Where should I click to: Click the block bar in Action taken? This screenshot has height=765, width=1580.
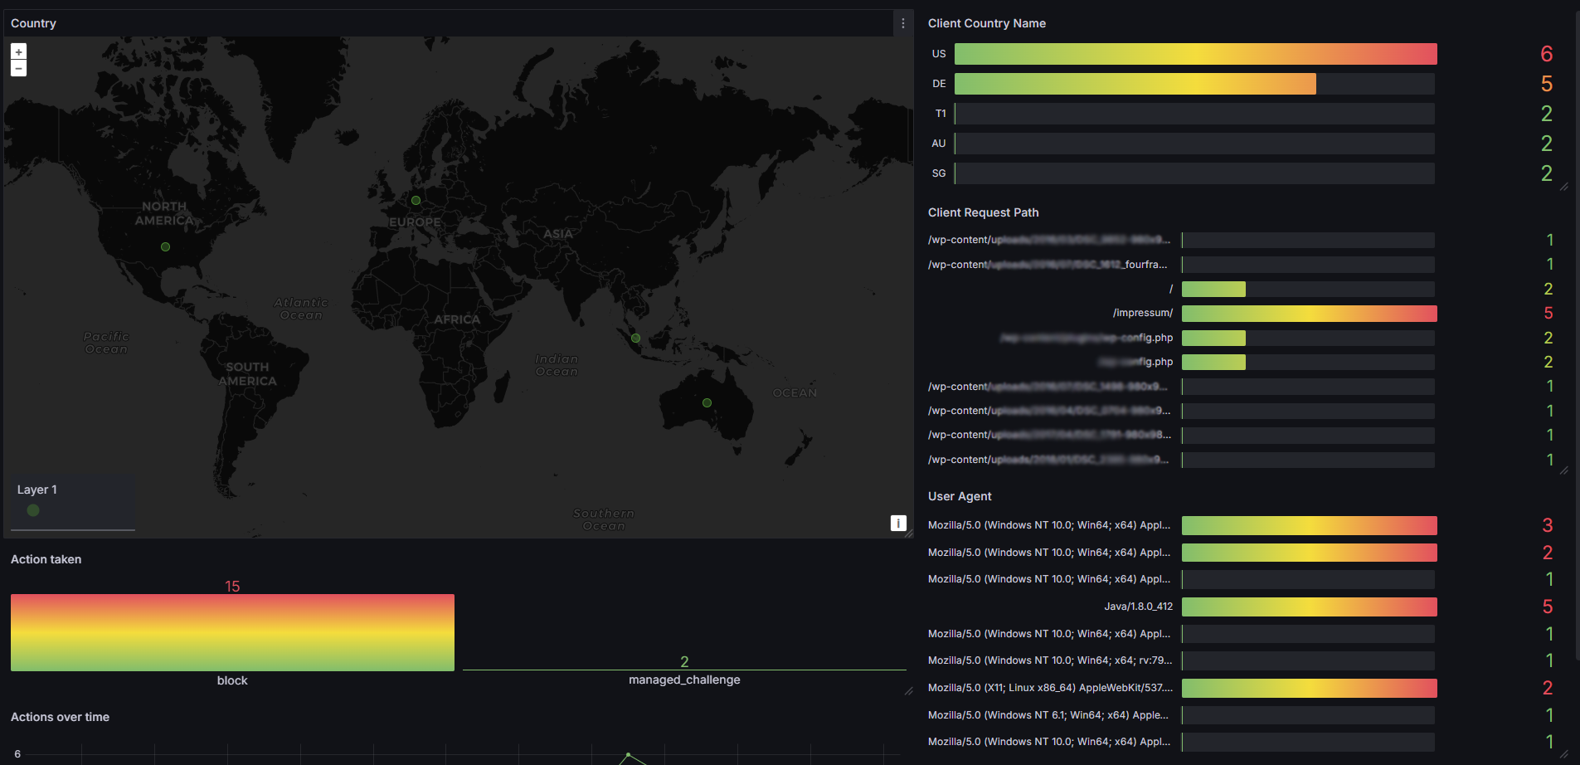pyautogui.click(x=232, y=632)
